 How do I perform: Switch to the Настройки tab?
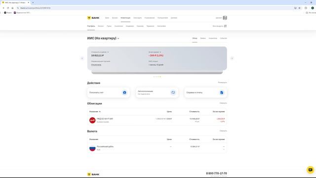161,26
